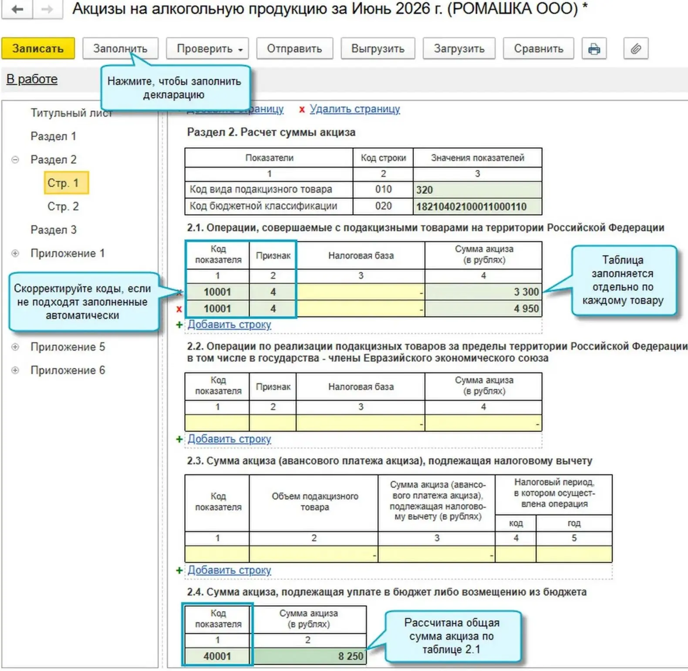Screen dimensions: 688x671
Task: Export the declaration with Выгрузить
Action: coord(378,49)
